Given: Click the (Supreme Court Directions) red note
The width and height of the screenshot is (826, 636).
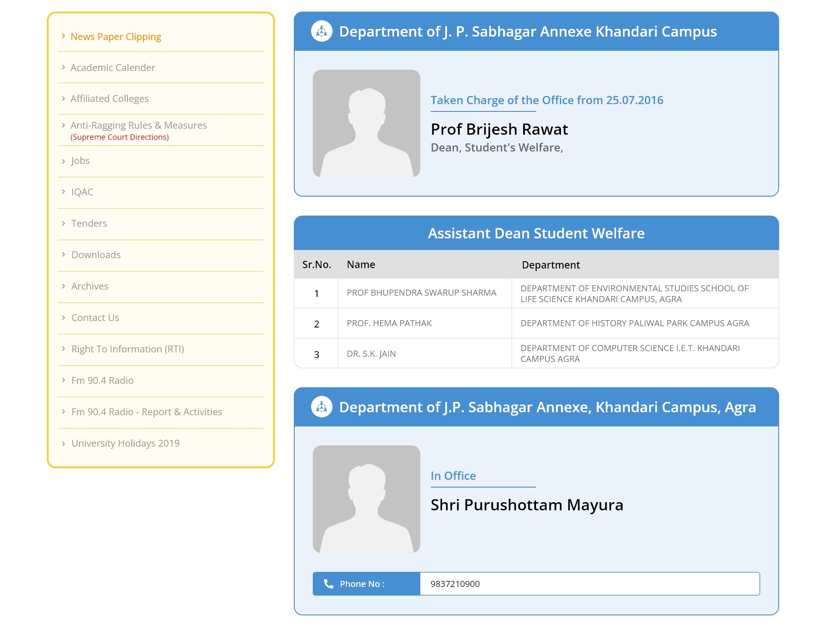Looking at the screenshot, I should [120, 137].
